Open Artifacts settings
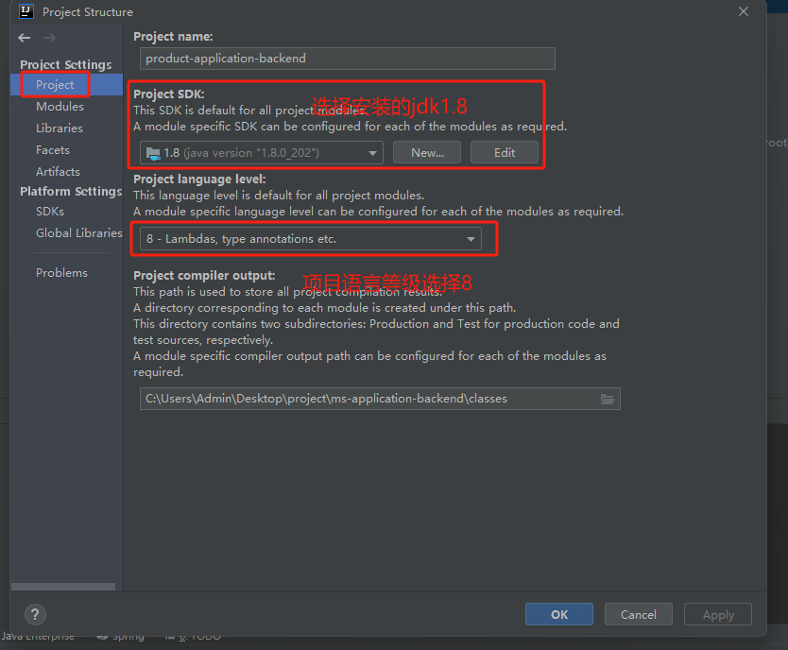Image resolution: width=788 pixels, height=650 pixels. (x=58, y=172)
